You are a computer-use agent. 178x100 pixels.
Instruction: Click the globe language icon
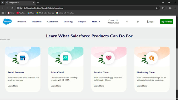click(x=138, y=21)
